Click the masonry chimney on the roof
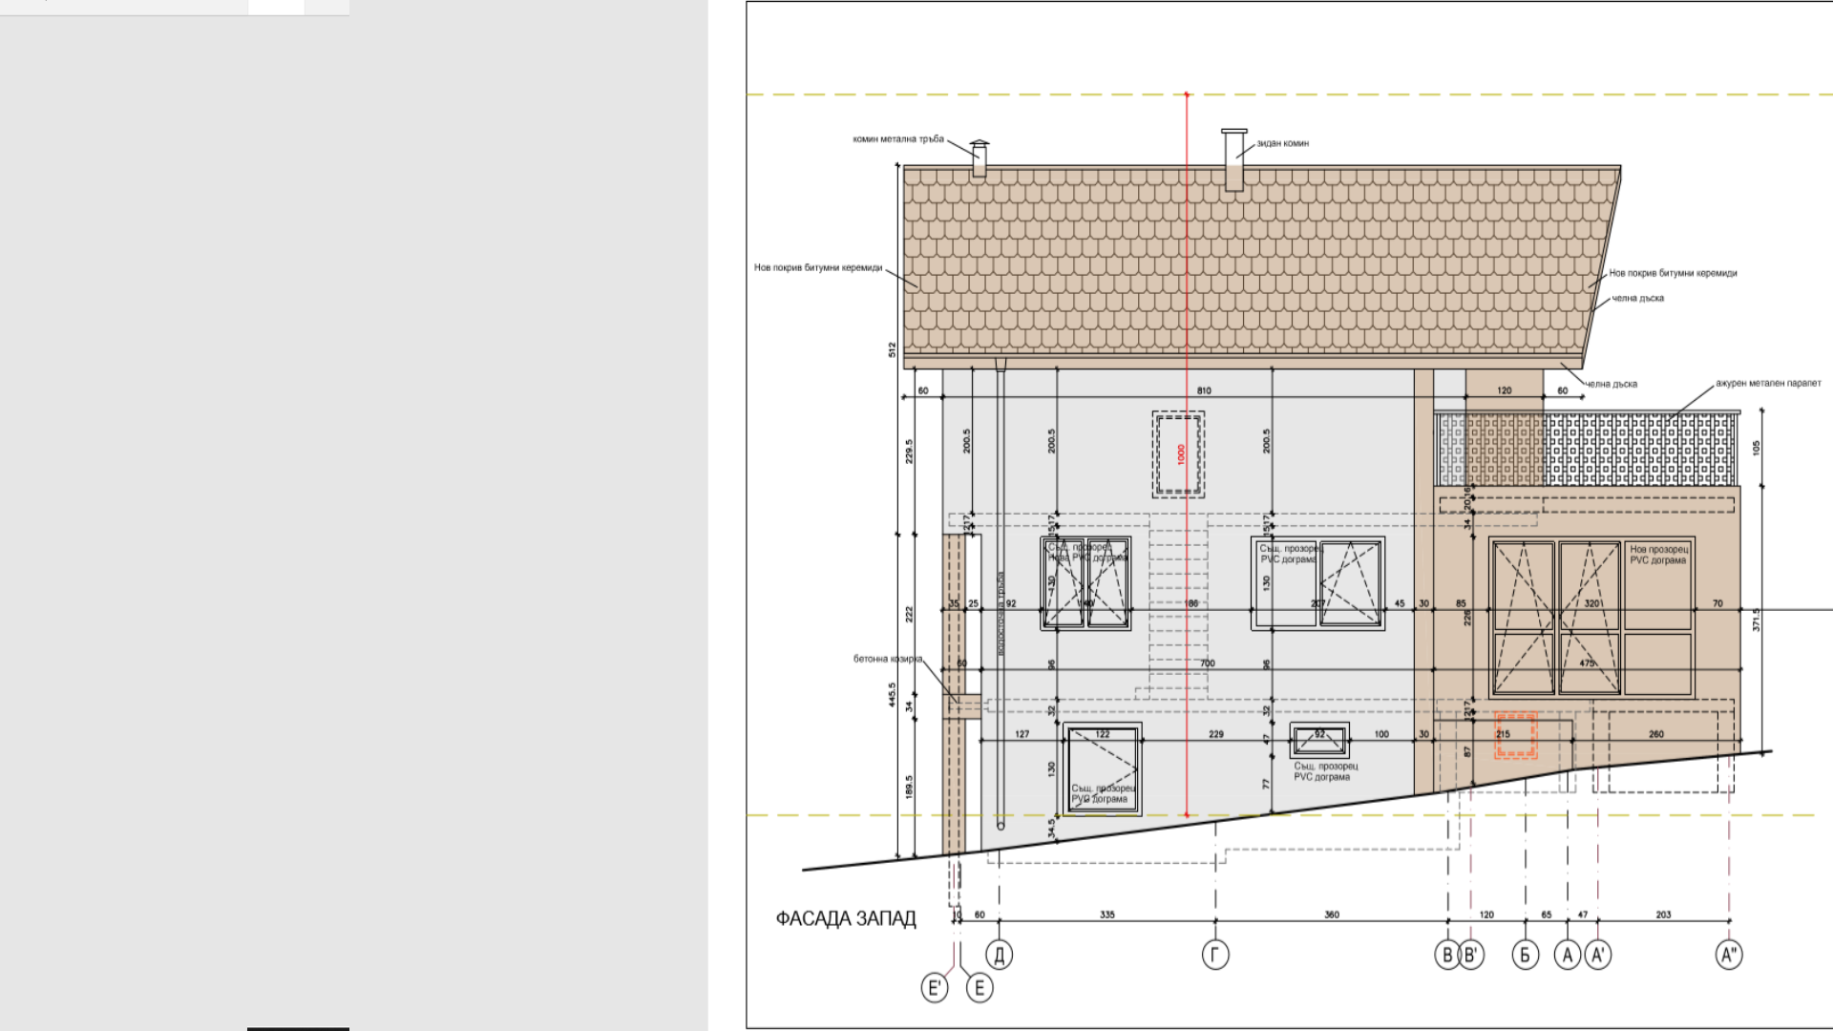The image size is (1833, 1031). 1233,160
